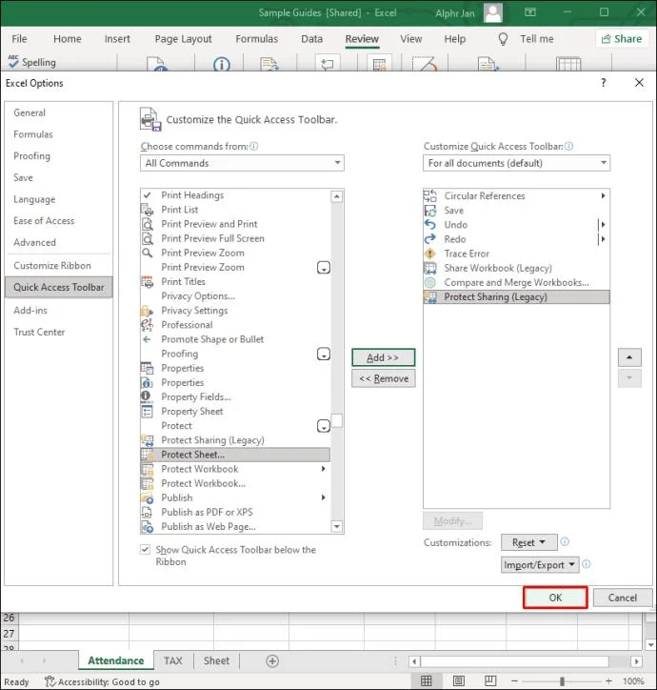The image size is (657, 690).
Task: Click the Circular References icon in toolbar list
Action: point(430,195)
